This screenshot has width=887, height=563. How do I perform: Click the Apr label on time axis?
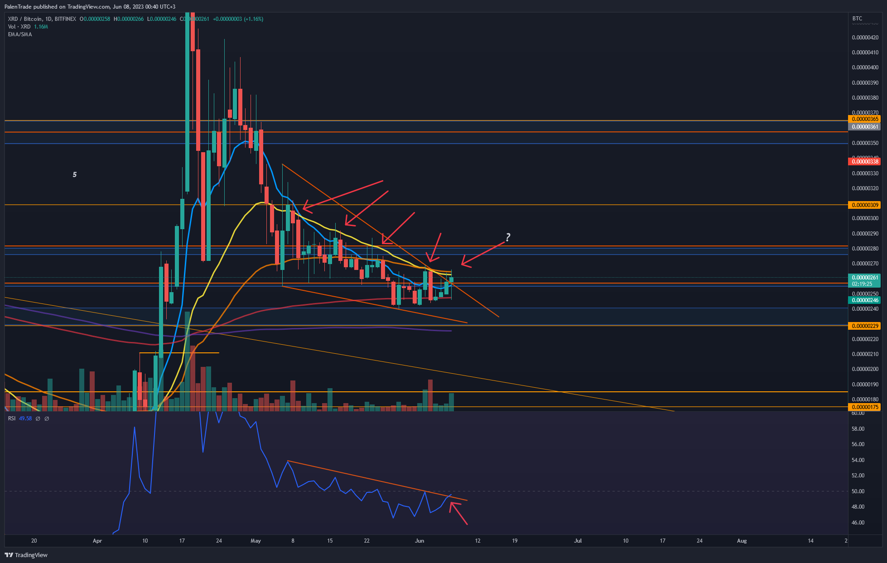(97, 541)
